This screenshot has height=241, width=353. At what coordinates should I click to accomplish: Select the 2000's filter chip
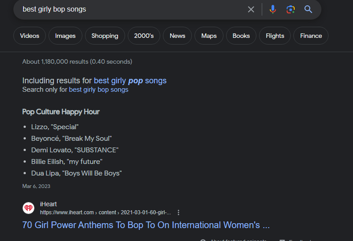[144, 36]
